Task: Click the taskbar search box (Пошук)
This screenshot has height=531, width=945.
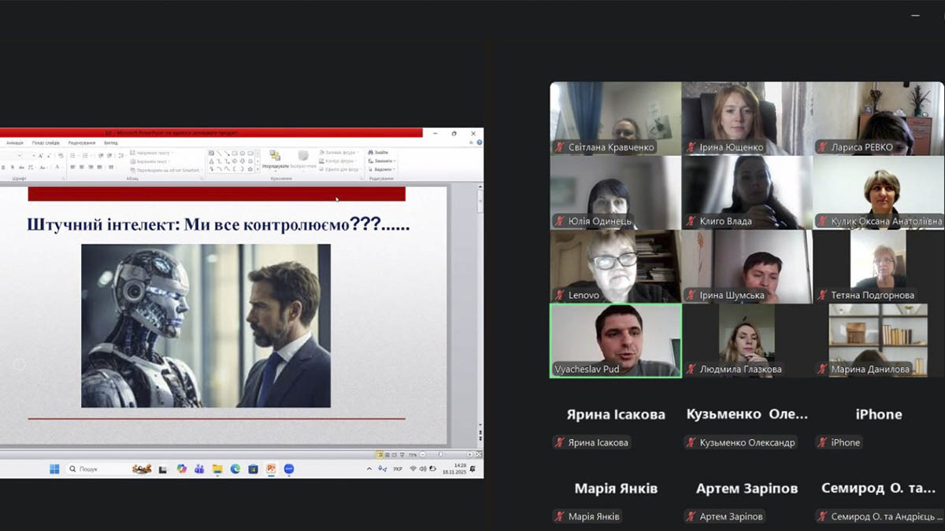Action: [x=96, y=469]
